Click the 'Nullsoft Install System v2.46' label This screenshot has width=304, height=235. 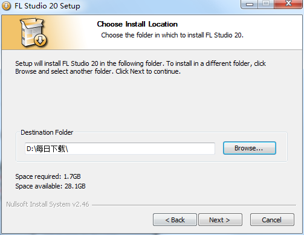[x=48, y=204]
